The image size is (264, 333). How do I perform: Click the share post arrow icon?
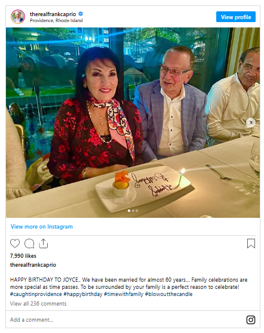(44, 243)
